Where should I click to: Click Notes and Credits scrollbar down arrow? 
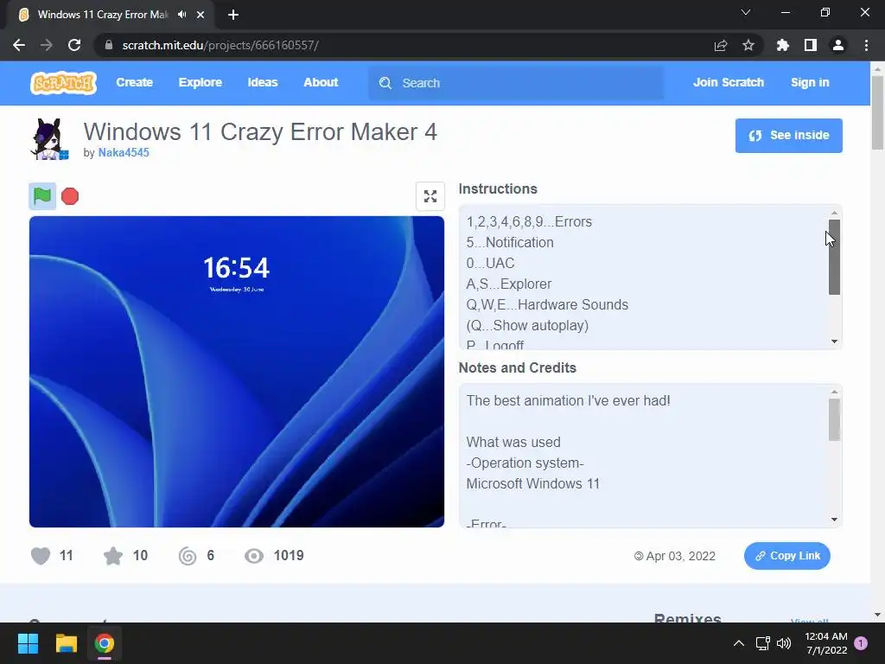(x=834, y=520)
